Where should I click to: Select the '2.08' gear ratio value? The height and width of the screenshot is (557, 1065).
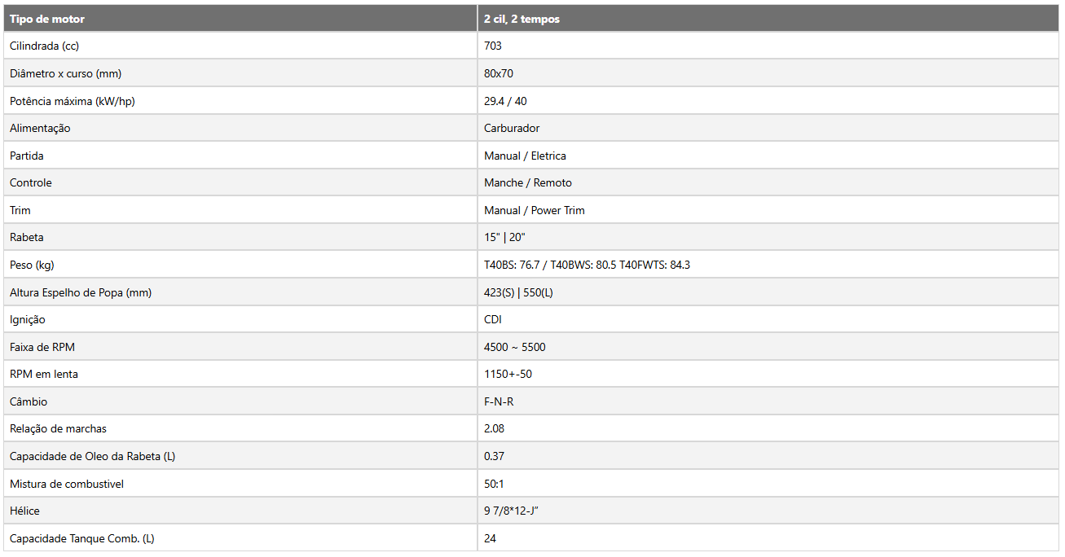point(494,428)
